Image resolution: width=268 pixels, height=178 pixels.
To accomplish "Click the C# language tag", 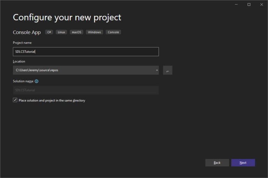I will 49,32.
